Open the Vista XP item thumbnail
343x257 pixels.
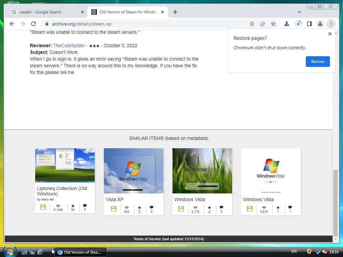(134, 171)
